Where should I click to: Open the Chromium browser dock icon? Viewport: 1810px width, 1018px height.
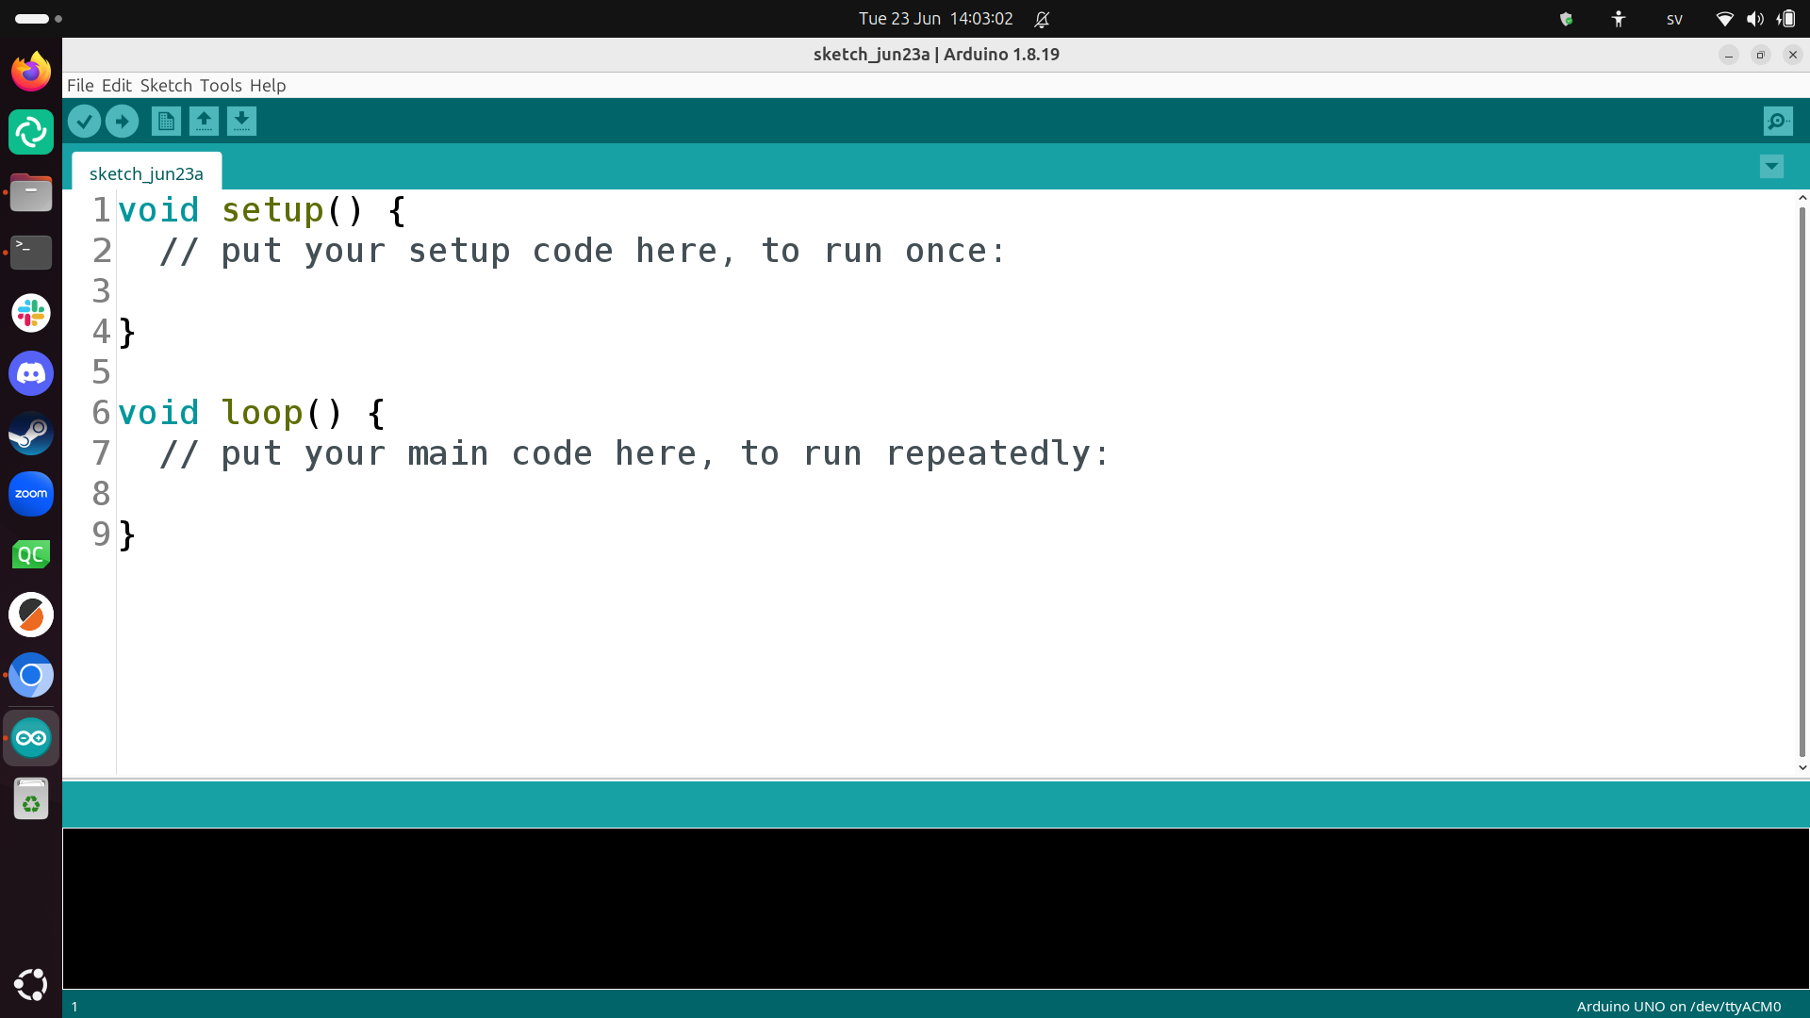(31, 675)
